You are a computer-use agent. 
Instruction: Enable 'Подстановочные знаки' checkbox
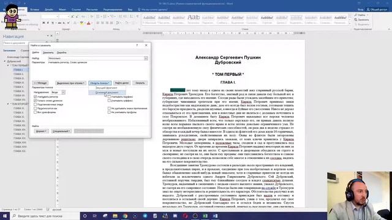coord(36,105)
